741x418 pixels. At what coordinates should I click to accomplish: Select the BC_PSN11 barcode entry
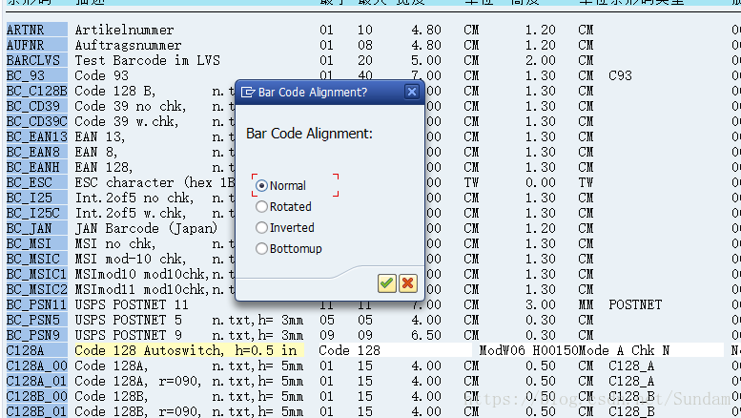pyautogui.click(x=37, y=304)
